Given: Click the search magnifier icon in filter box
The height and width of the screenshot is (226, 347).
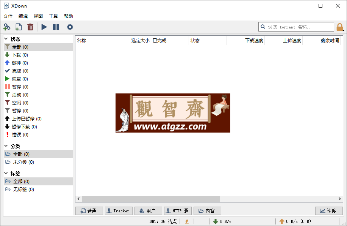Looking at the screenshot, I should point(263,27).
